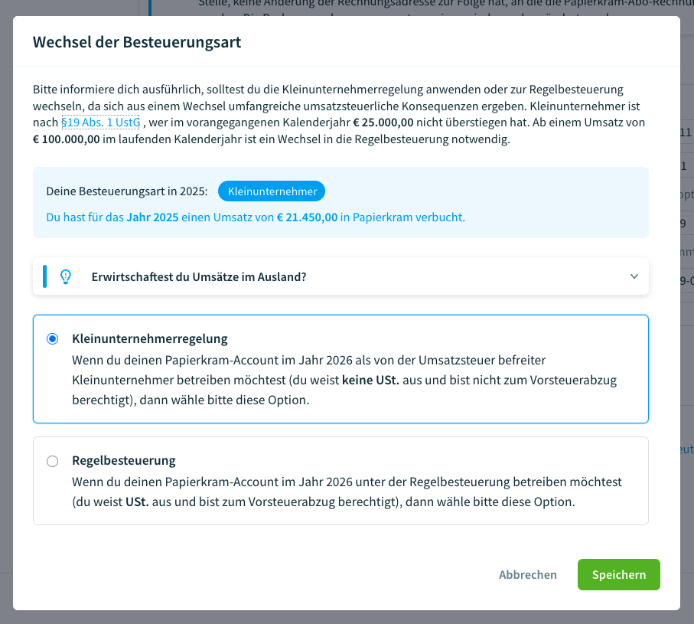Screen dimensions: 694x624
Task: Select the Kleinunternehmerregelung radio button
Action: (52, 337)
